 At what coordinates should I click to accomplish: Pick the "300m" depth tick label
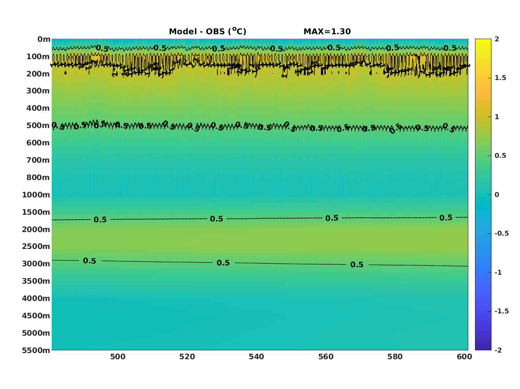pyautogui.click(x=38, y=91)
